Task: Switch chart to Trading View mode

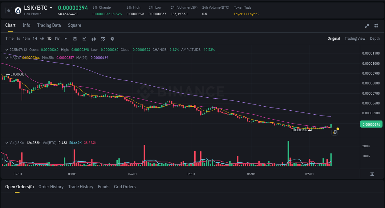Action: pos(355,39)
